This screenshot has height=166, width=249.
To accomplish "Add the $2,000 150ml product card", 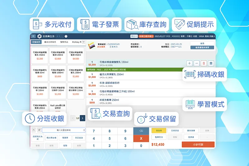I will (x=76, y=91).
